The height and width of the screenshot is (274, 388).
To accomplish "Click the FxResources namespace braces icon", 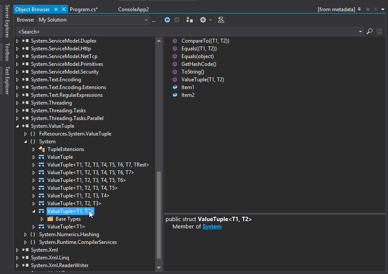I will [x=33, y=133].
